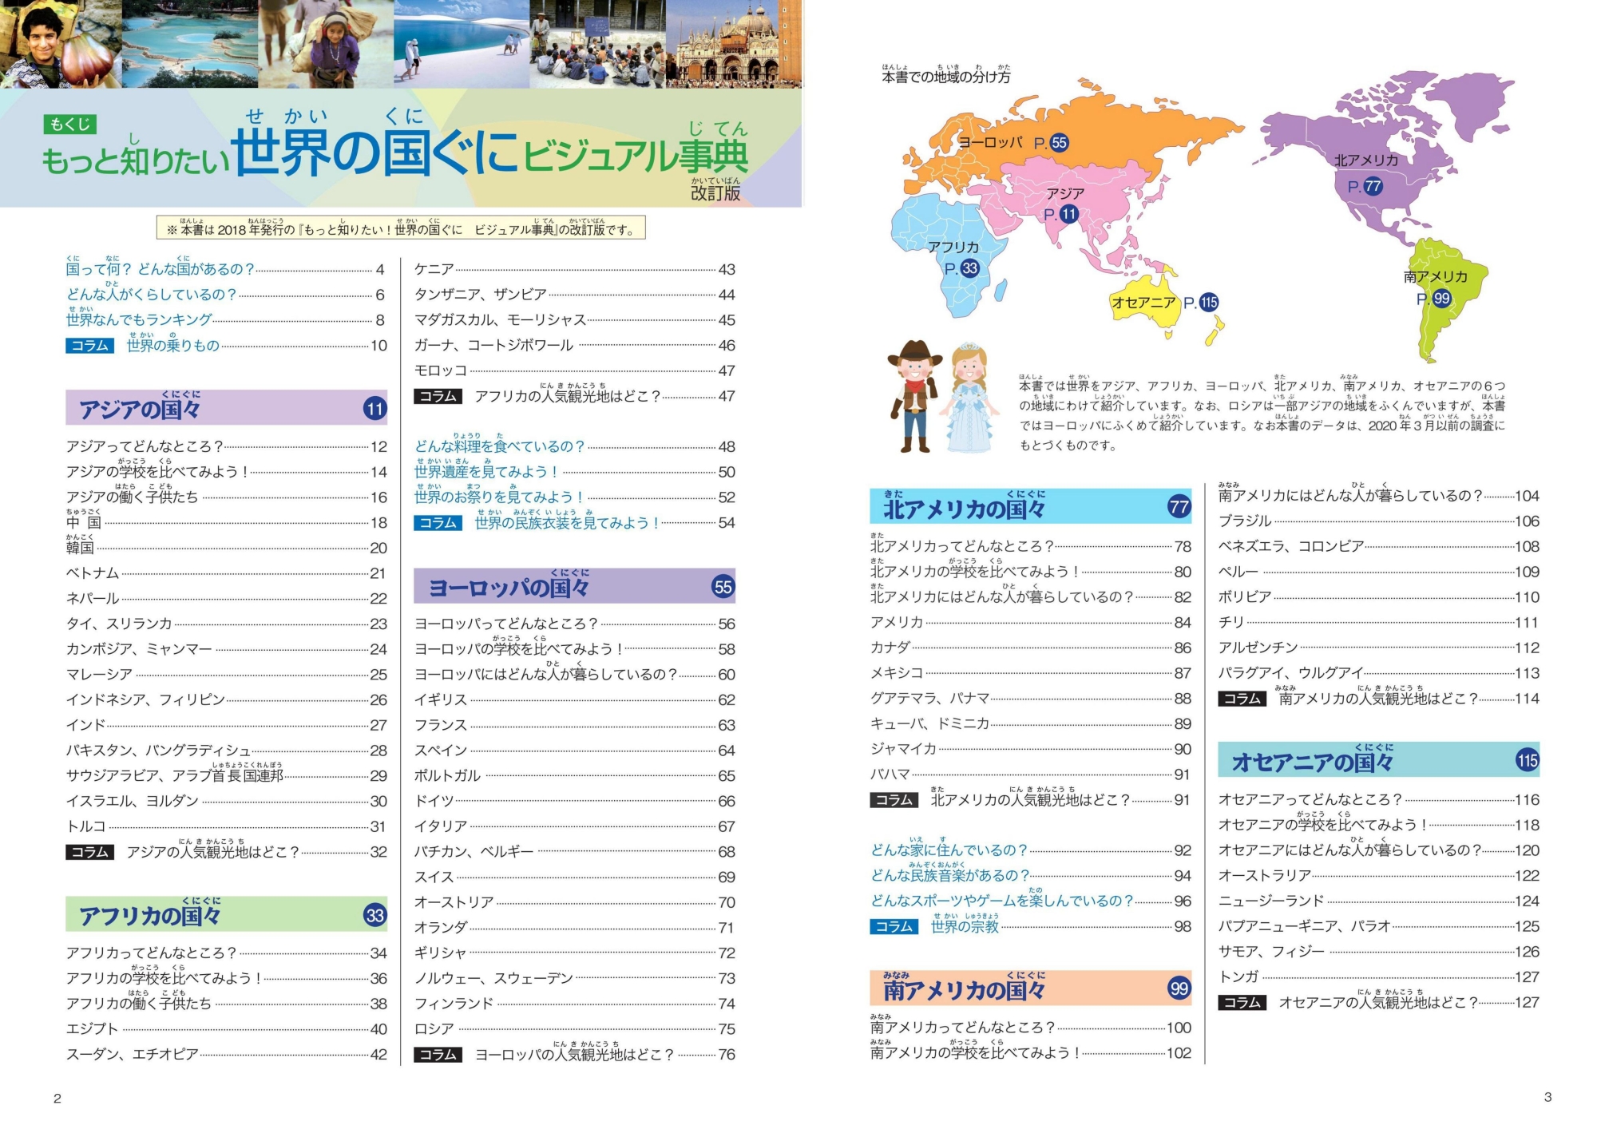Click the blue entry どんな民族音楽があるの?

[1030, 875]
